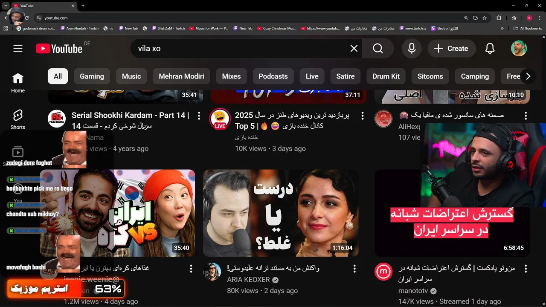Select the Camping filter chip

475,76
